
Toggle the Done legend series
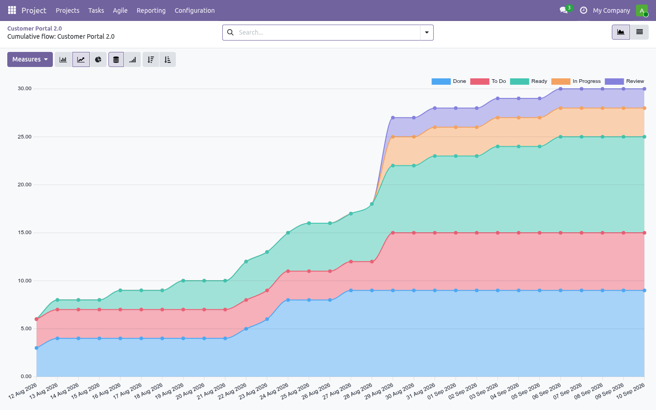[449, 81]
